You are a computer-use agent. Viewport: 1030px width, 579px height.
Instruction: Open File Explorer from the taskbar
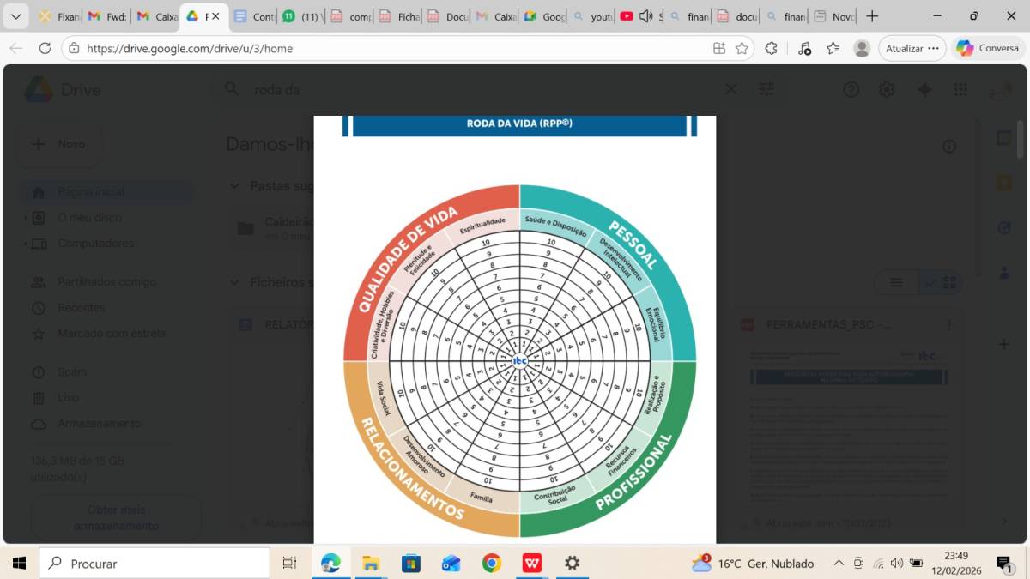[x=370, y=564]
